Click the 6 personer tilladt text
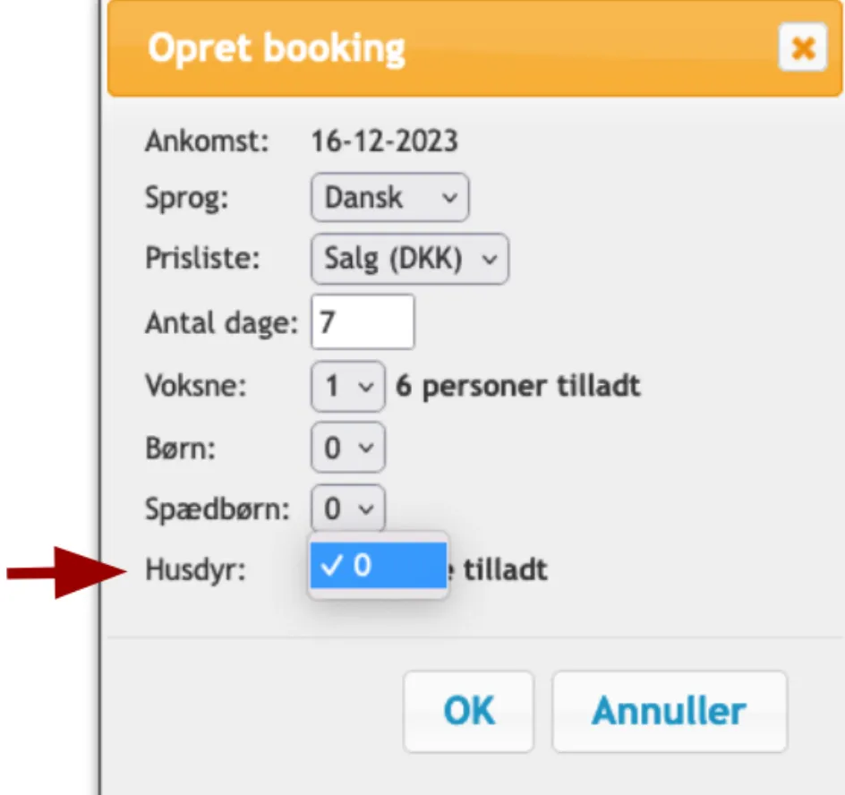Screen dimensions: 845x795 (521, 386)
